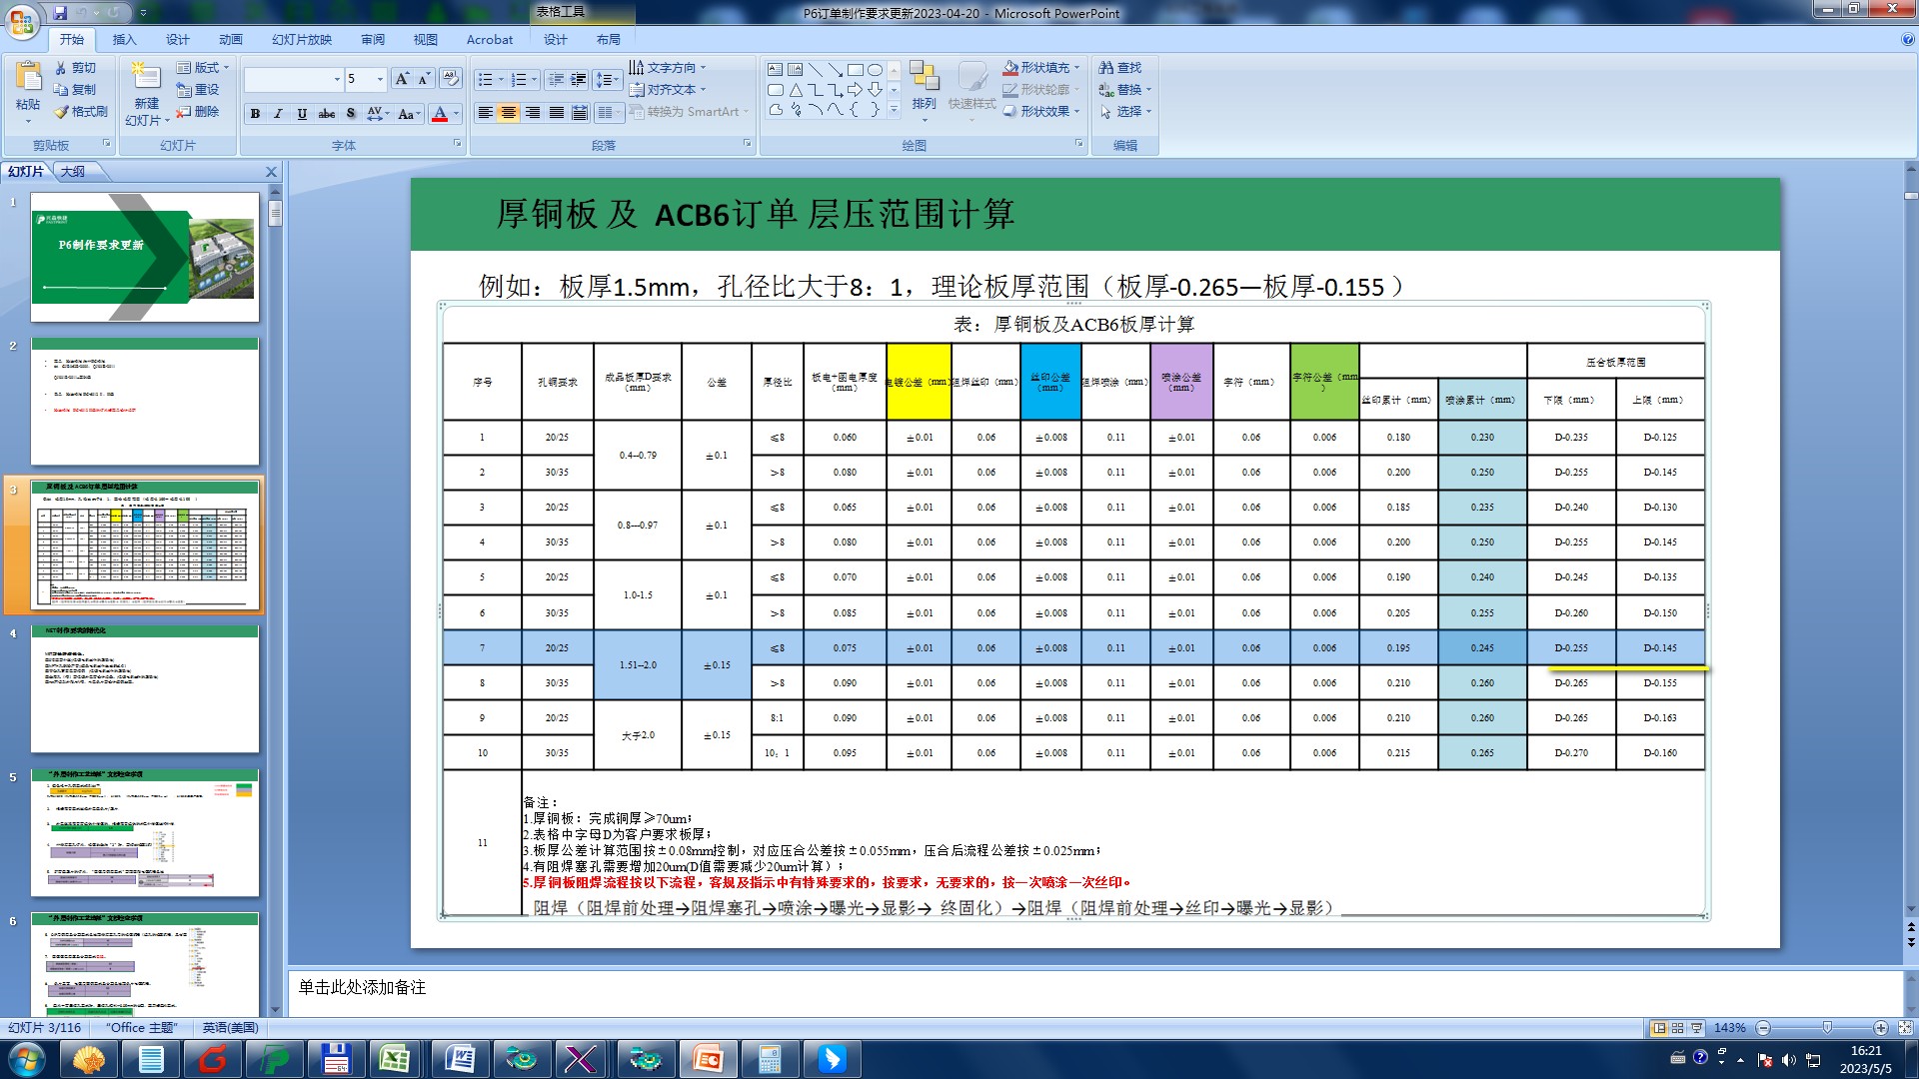Toggle underline formatting
Screen dimensions: 1919x1079
(302, 114)
